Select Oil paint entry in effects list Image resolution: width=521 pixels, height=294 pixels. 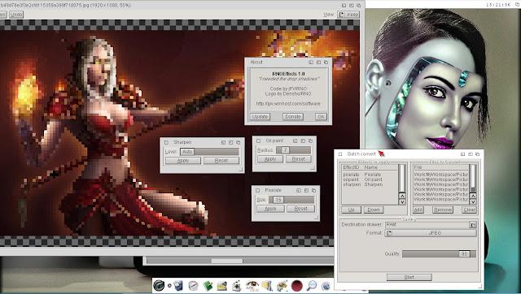(x=370, y=179)
